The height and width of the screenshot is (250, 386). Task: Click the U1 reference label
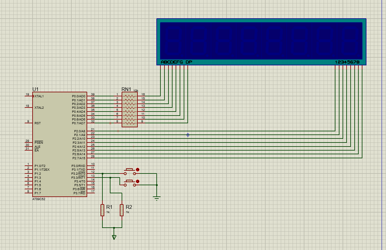click(x=35, y=89)
